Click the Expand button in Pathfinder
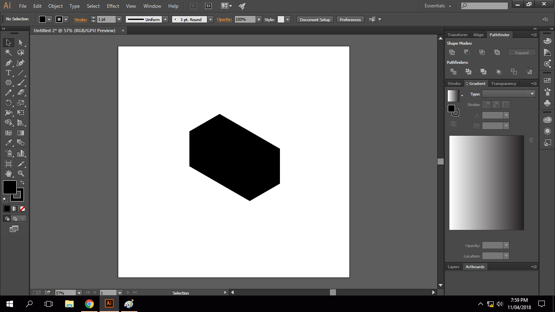Image resolution: width=555 pixels, height=312 pixels. point(522,52)
